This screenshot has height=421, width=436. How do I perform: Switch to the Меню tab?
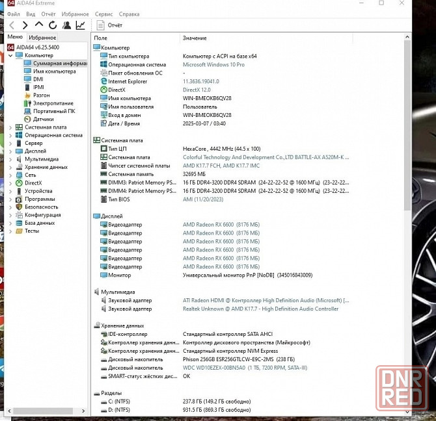click(15, 37)
